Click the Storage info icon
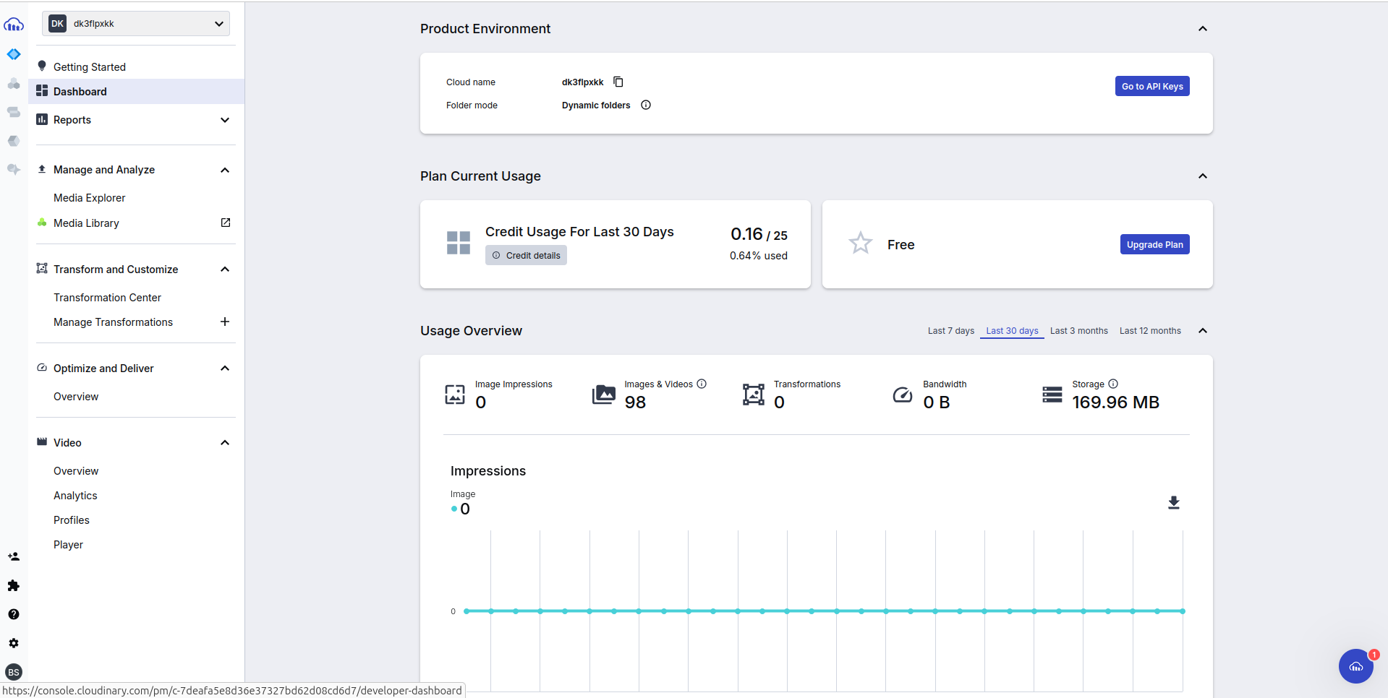Image resolution: width=1388 pixels, height=698 pixels. (x=1113, y=384)
